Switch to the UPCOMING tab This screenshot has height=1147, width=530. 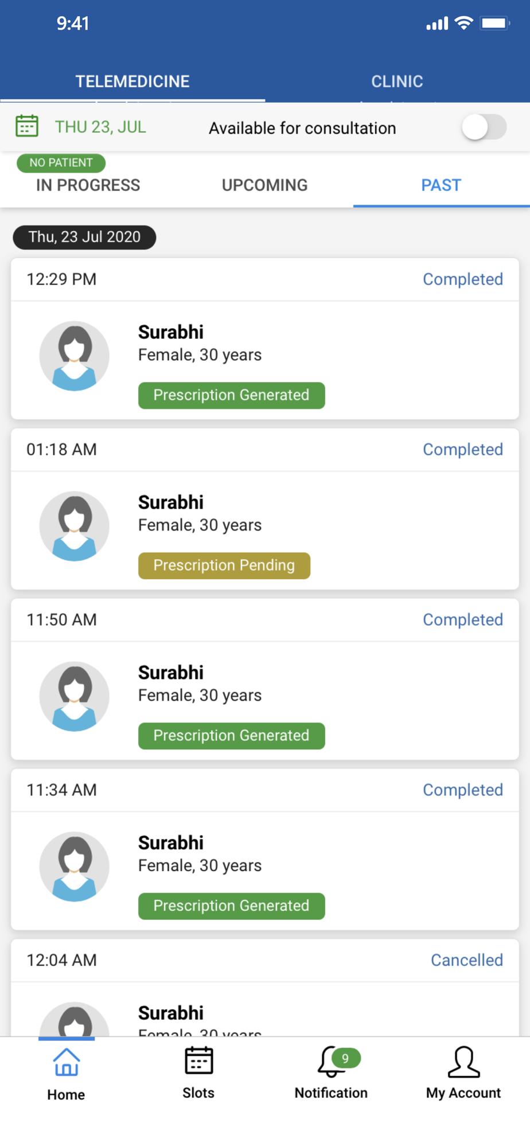pos(264,185)
